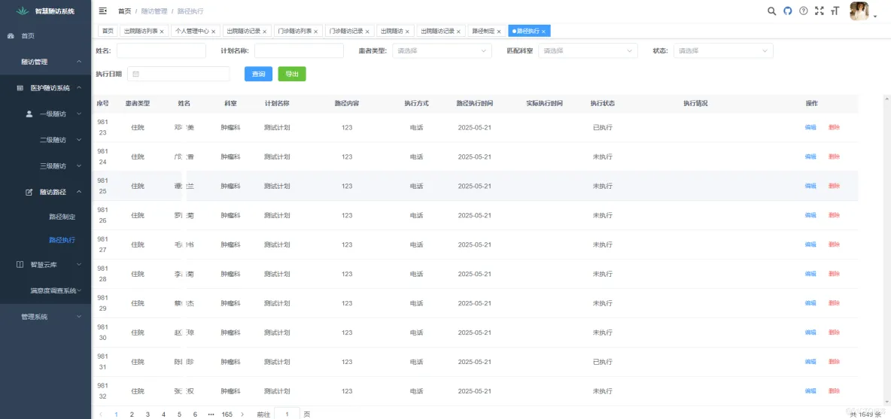
Task: Click the blue 查询 button
Action: coord(259,74)
